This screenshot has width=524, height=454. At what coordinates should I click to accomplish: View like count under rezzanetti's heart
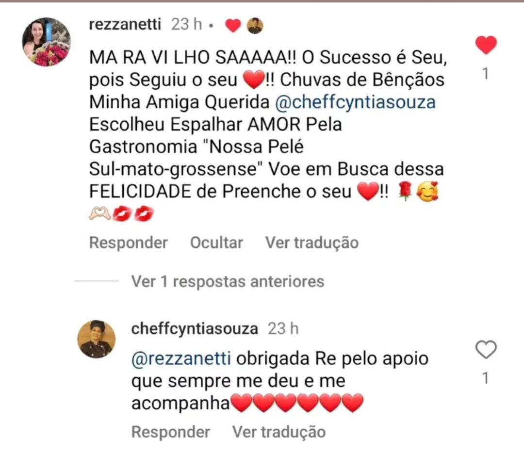pos(486,74)
